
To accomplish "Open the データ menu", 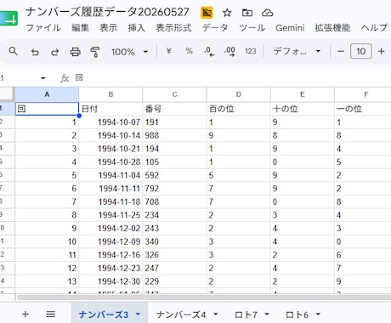I will [215, 28].
